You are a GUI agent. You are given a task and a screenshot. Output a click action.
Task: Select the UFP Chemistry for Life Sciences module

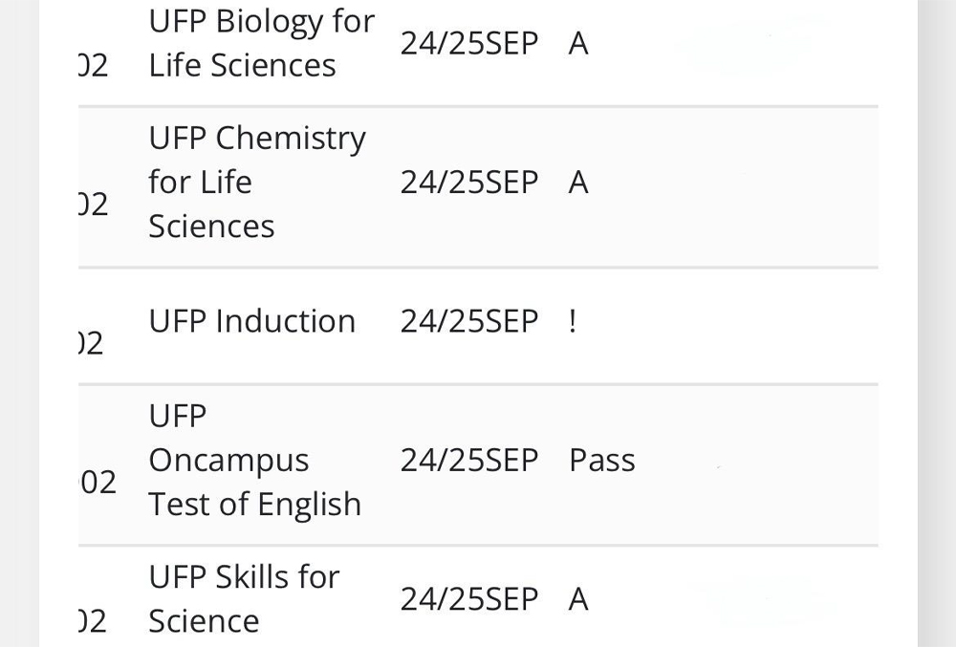coord(256,183)
